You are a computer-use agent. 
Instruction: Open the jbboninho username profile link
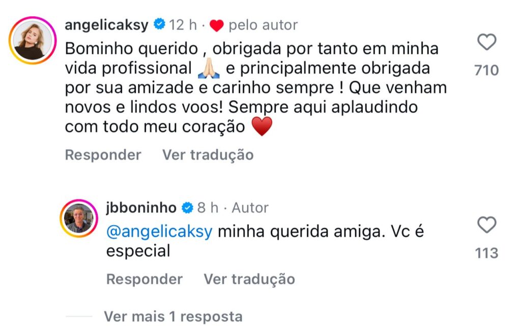click(141, 208)
